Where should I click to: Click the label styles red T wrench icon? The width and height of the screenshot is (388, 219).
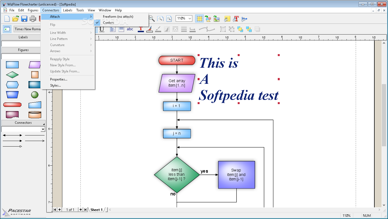(236, 19)
